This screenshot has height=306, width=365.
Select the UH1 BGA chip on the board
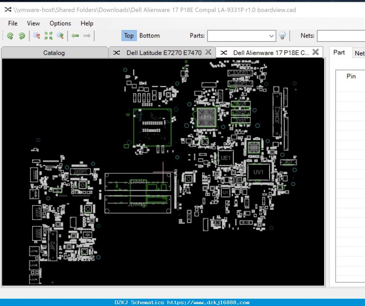[x=206, y=117]
